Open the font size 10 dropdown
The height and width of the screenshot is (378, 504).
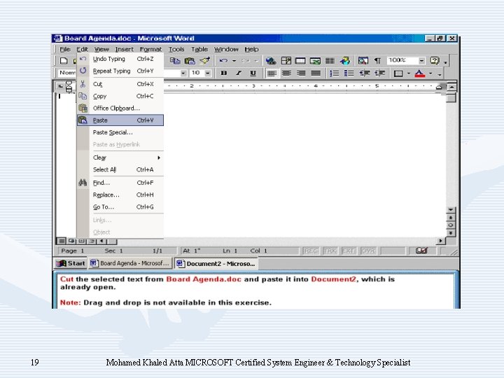pyautogui.click(x=208, y=73)
